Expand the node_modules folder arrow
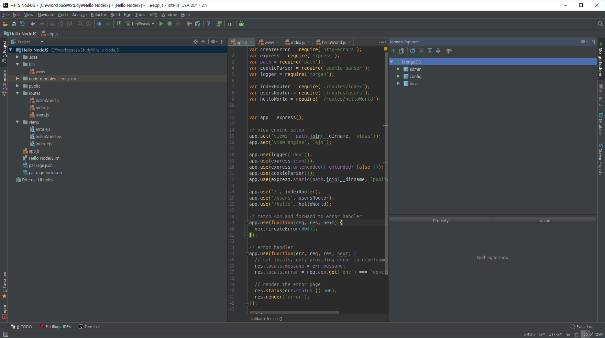Viewport: 605px width, 338px height. click(18, 79)
